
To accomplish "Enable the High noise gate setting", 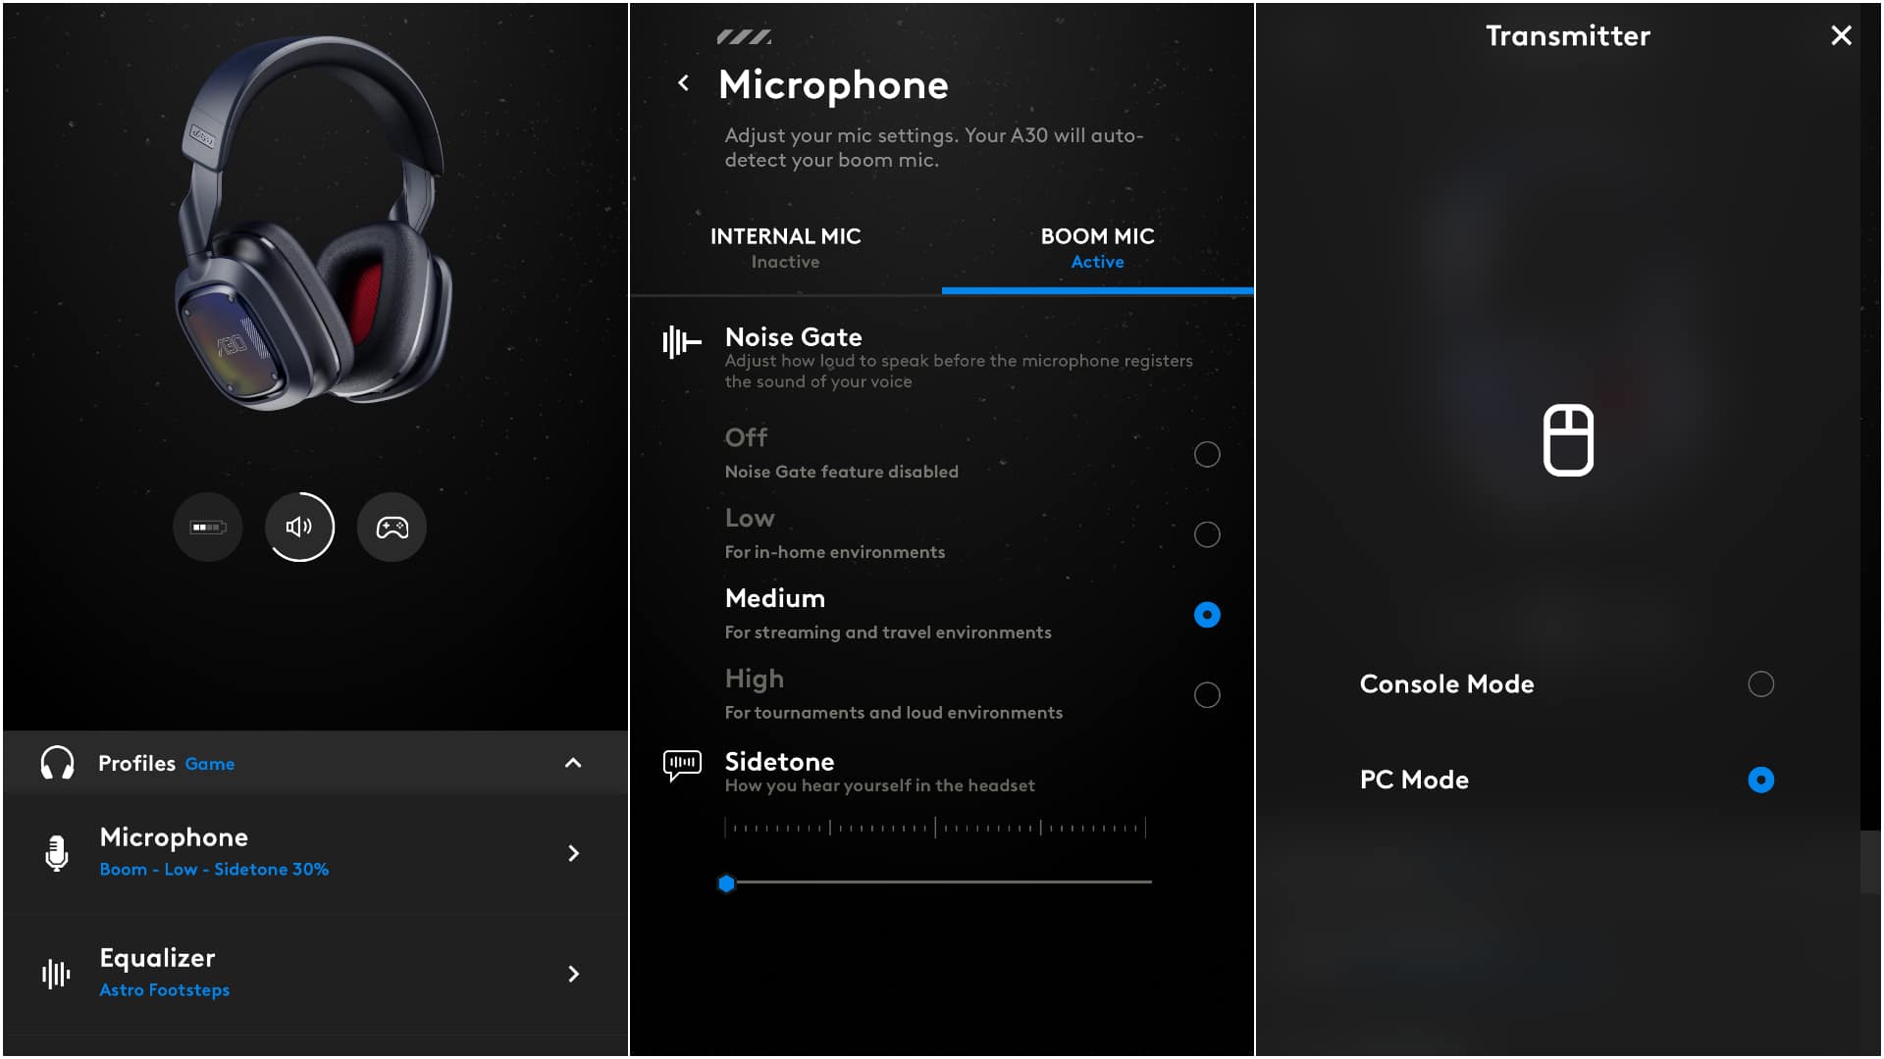I will 1205,694.
